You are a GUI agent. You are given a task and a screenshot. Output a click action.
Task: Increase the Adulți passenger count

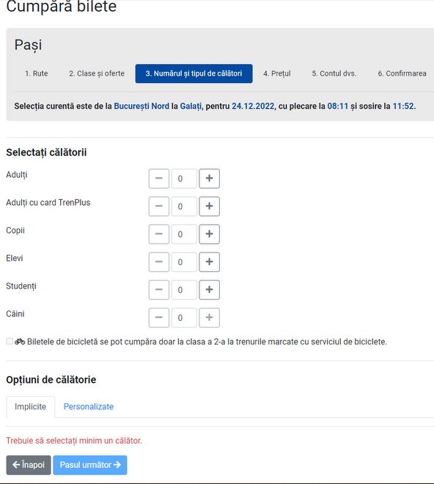pos(209,178)
